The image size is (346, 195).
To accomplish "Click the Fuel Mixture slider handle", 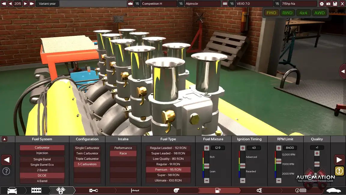I will click(206, 166).
